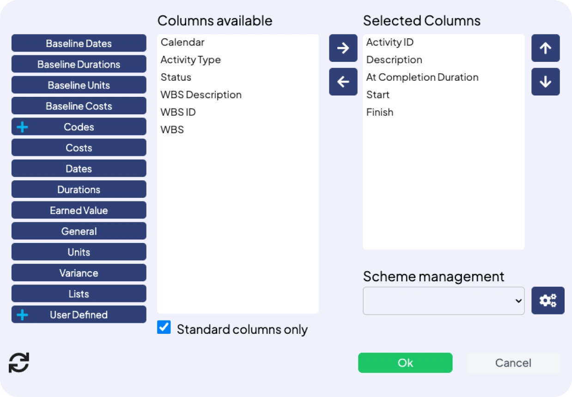This screenshot has width=572, height=397.
Task: Move selected column down with down arrow
Action: coord(545,82)
